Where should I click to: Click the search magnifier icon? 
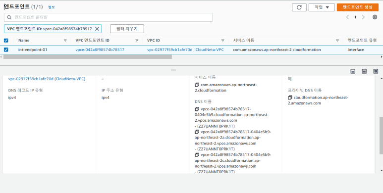click(9, 17)
